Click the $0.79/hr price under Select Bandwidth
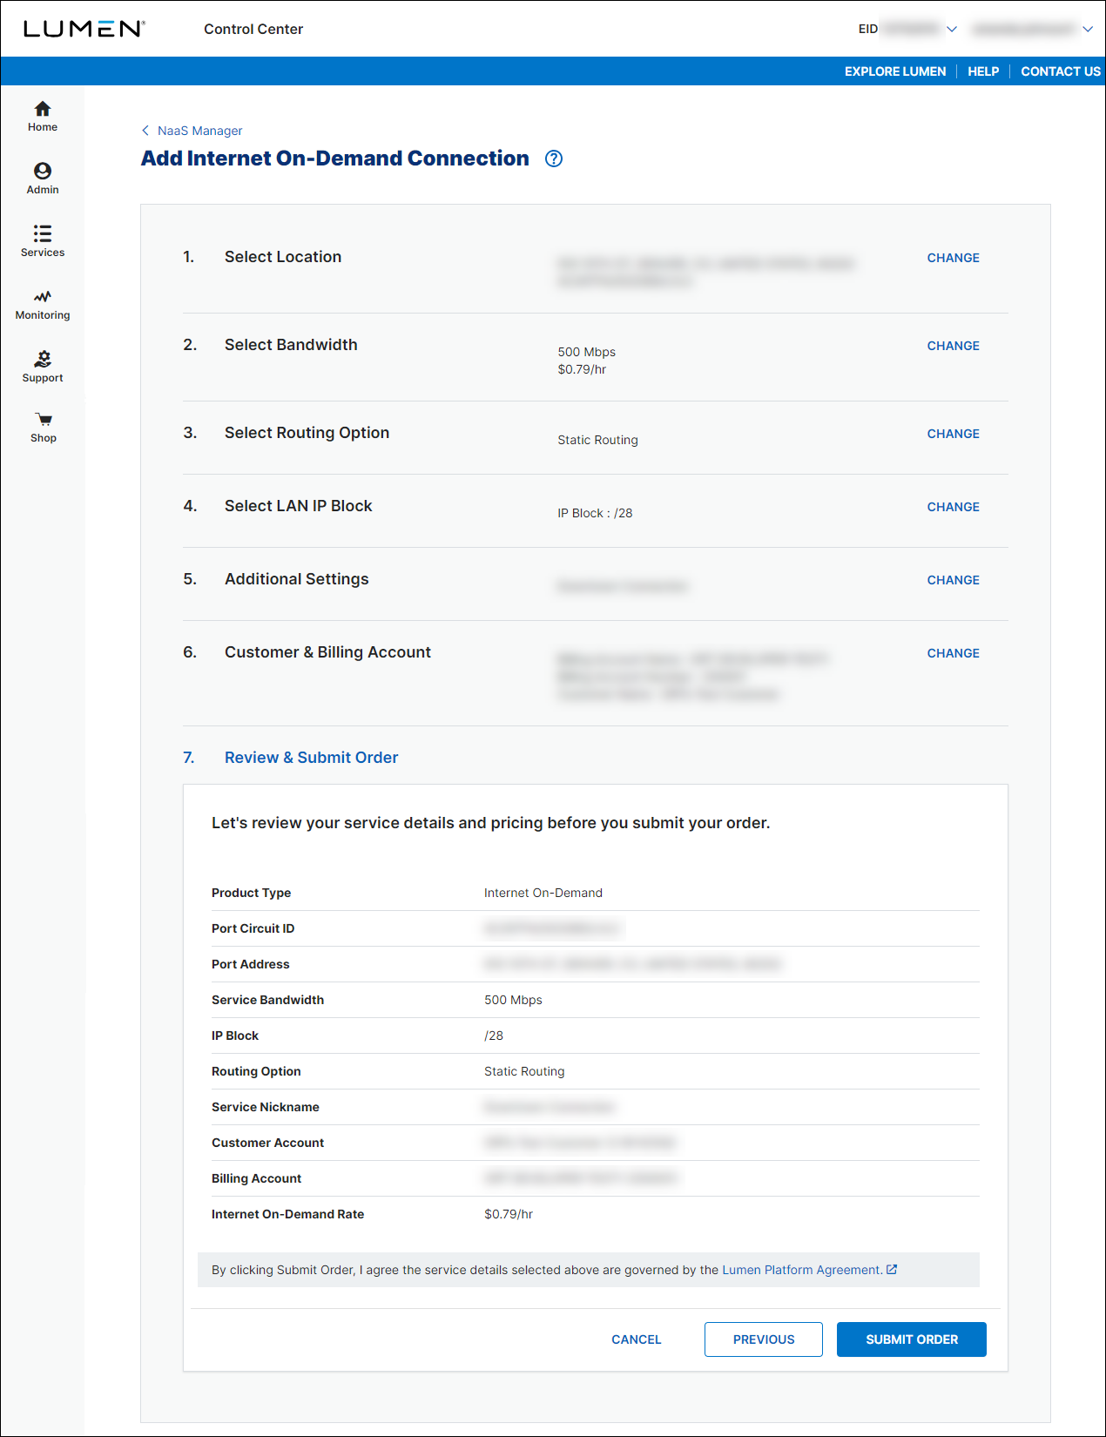The height and width of the screenshot is (1437, 1106). pos(583,369)
